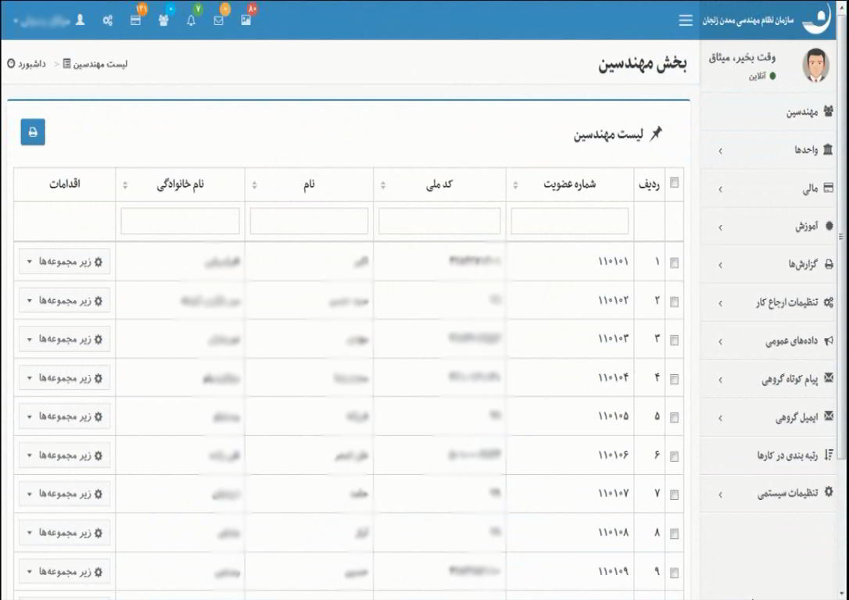849x600 pixels.
Task: Focus the نام filter field
Action: pyautogui.click(x=309, y=221)
